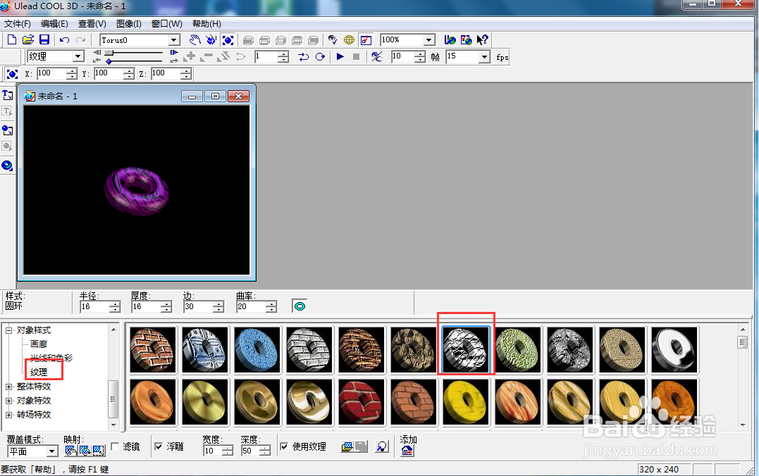This screenshot has width=759, height=476.
Task: Increase the 边 value with up stepper
Action: [x=218, y=304]
